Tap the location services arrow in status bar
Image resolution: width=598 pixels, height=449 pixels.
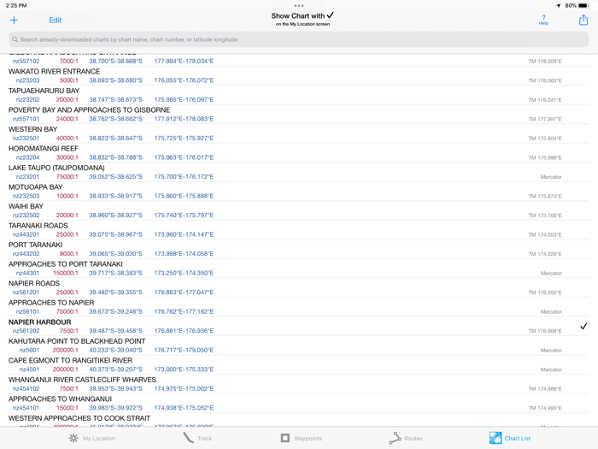(x=559, y=6)
